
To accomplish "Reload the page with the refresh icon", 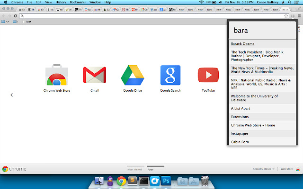I will tap(16, 16).
